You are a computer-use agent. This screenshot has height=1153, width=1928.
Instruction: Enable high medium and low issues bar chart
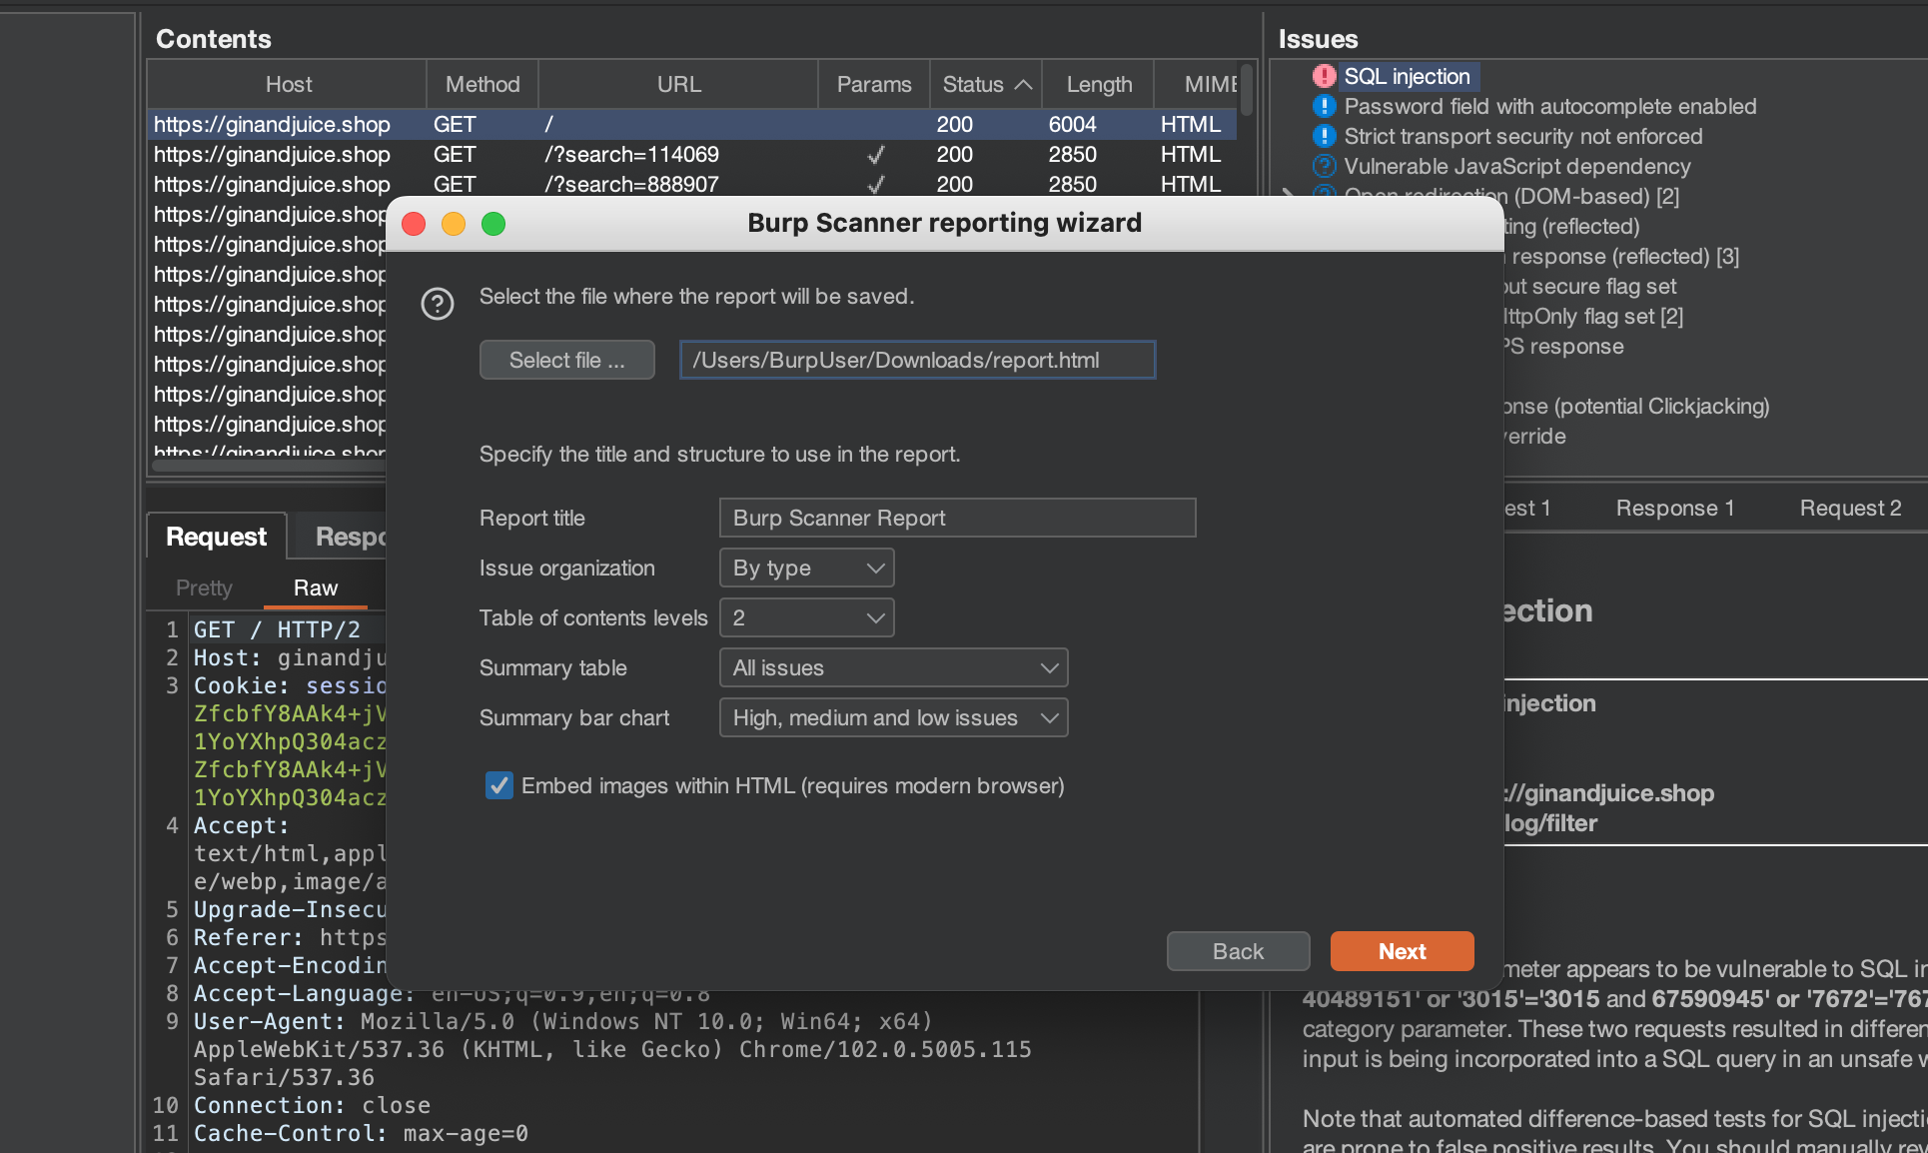[891, 716]
